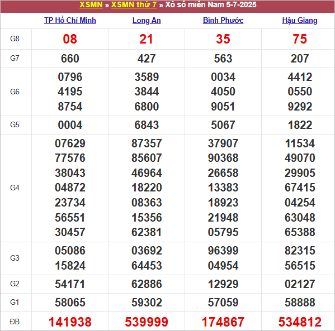Select G4 number 05795

[x=223, y=232]
